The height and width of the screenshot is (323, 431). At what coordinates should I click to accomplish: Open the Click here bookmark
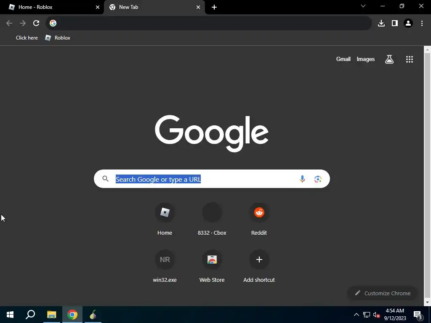[x=27, y=37]
